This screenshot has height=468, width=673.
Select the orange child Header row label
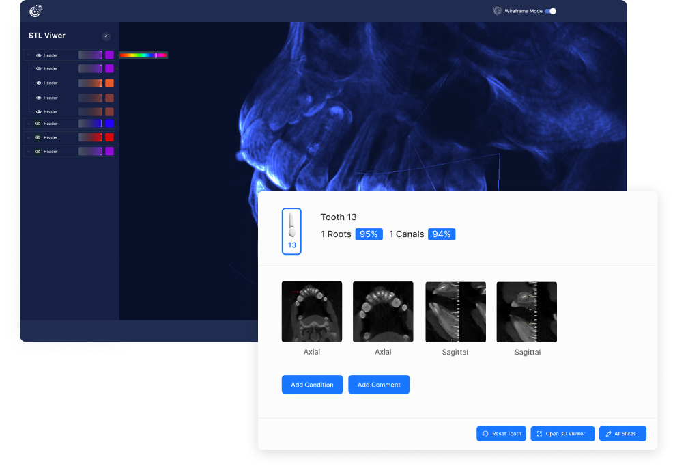coord(51,83)
